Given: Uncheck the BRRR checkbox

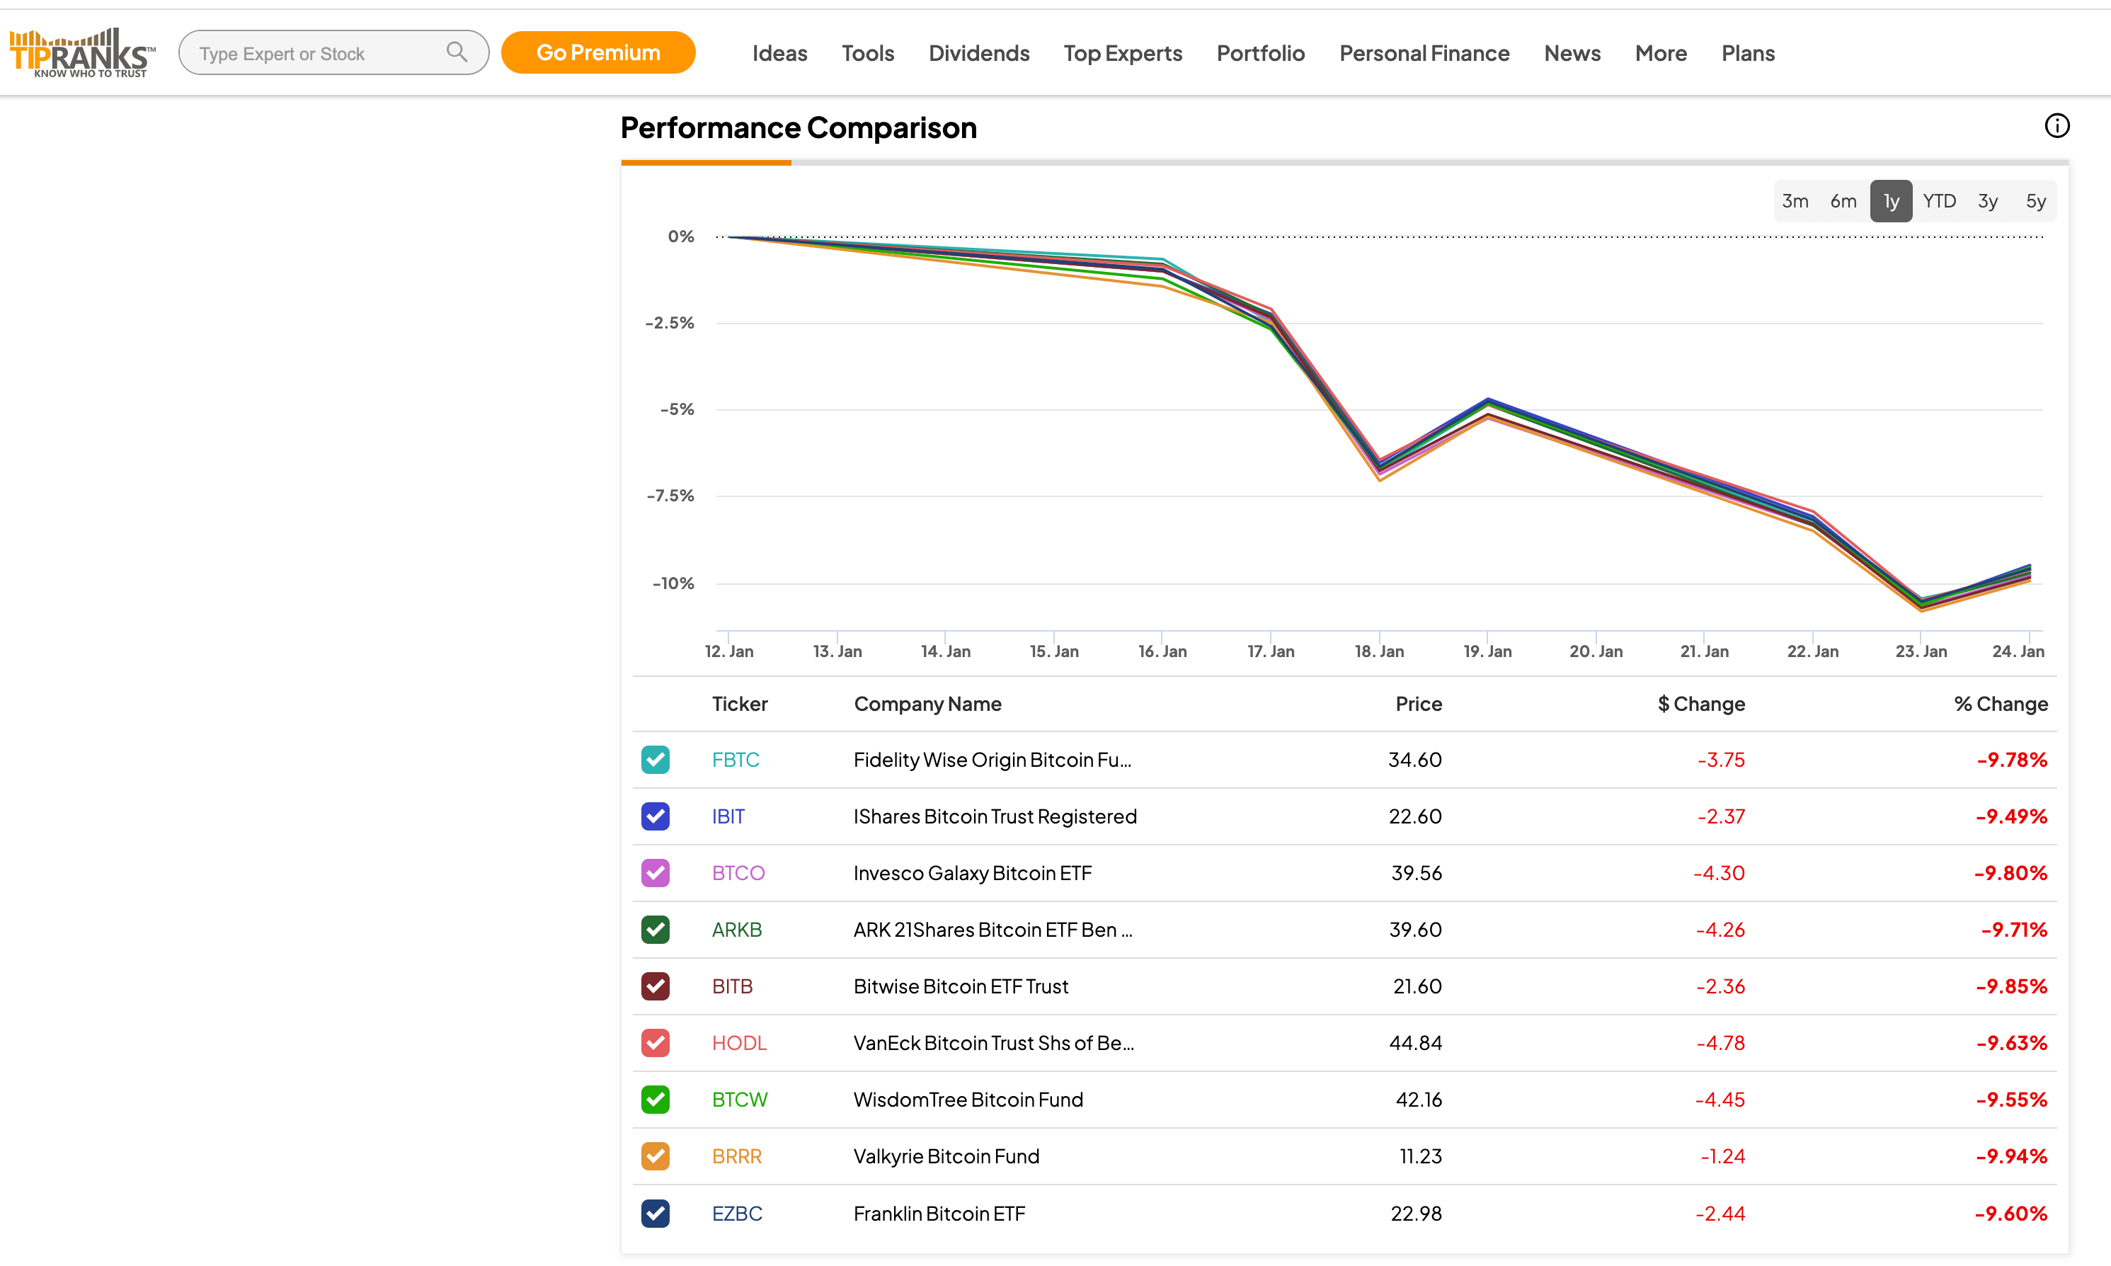Looking at the screenshot, I should pyautogui.click(x=655, y=1156).
